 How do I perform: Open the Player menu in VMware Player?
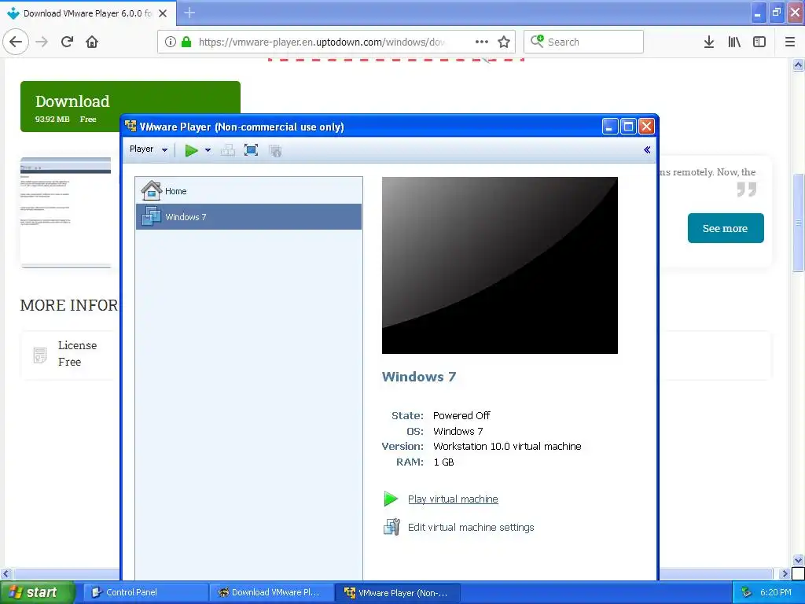click(x=149, y=149)
